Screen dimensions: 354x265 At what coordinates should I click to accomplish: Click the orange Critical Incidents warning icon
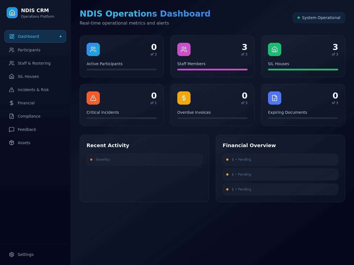click(93, 98)
